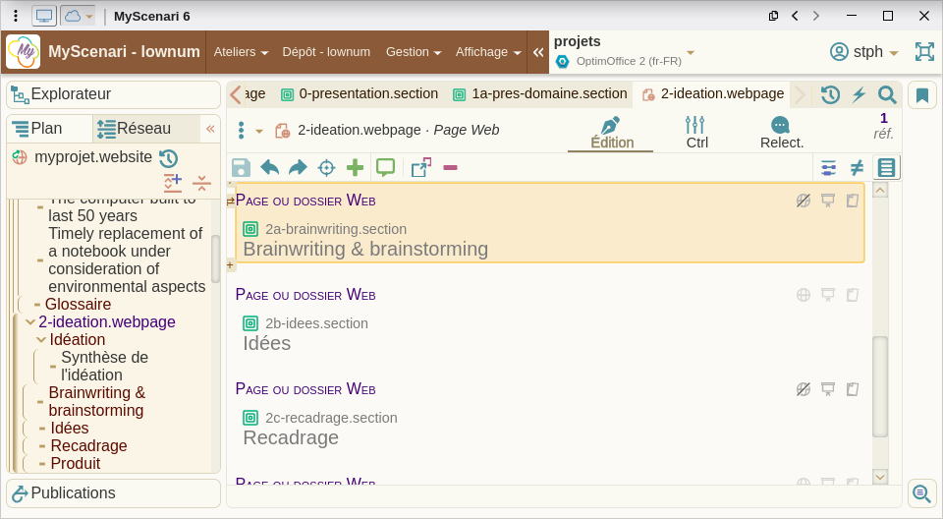
Task: Switch to the Réseau tab
Action: [134, 129]
